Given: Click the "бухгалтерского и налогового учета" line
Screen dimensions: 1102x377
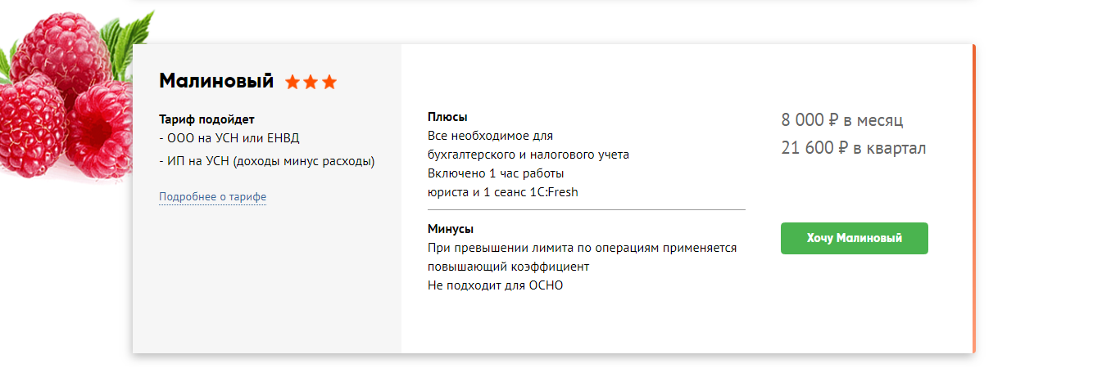Looking at the screenshot, I should [528, 154].
